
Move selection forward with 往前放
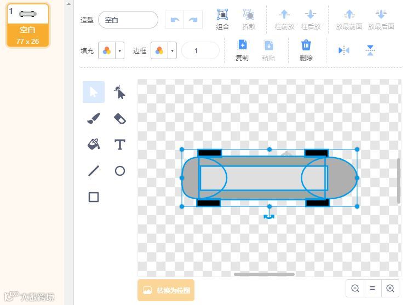point(284,19)
